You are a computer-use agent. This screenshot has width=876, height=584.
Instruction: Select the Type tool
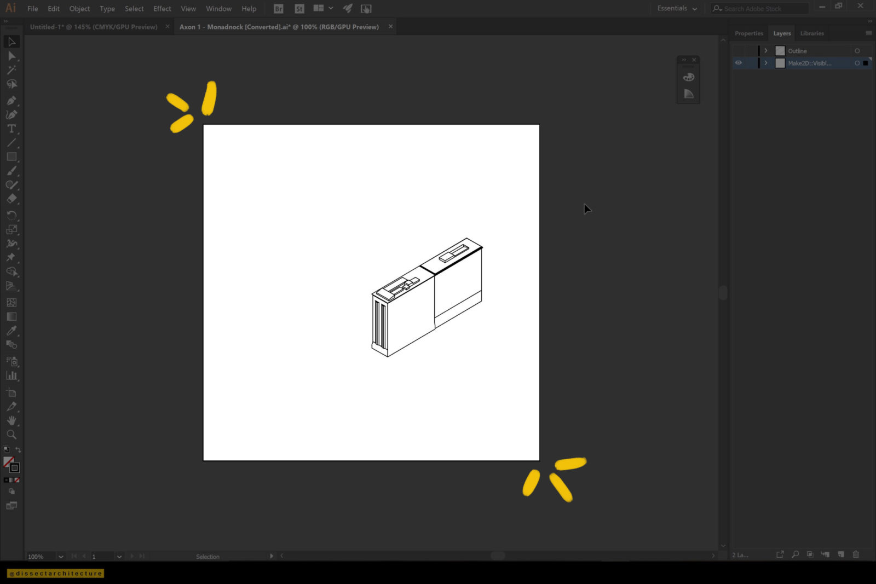11,129
